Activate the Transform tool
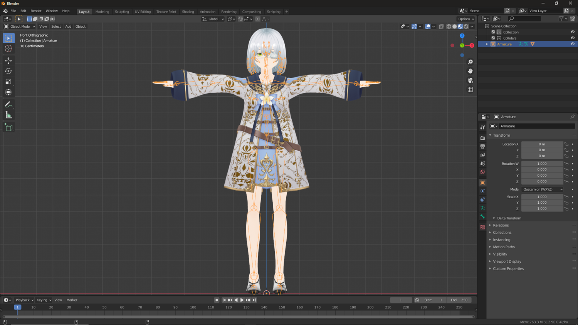The width and height of the screenshot is (578, 325). click(8, 92)
